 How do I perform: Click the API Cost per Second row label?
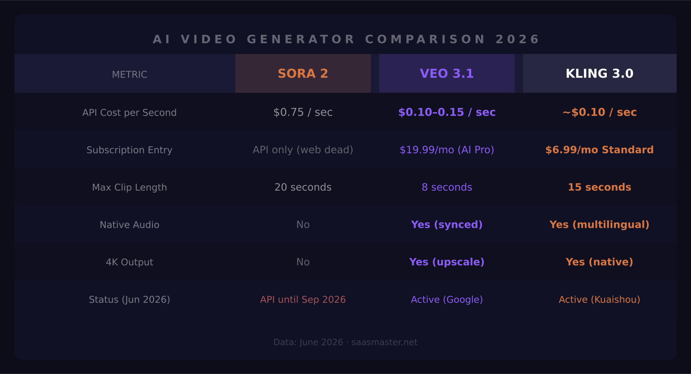[129, 113]
